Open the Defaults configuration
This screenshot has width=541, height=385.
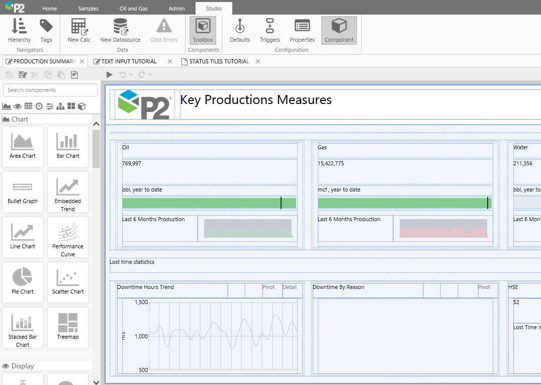point(240,30)
